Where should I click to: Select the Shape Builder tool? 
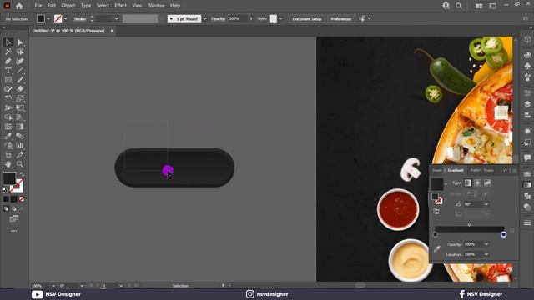tap(8, 117)
